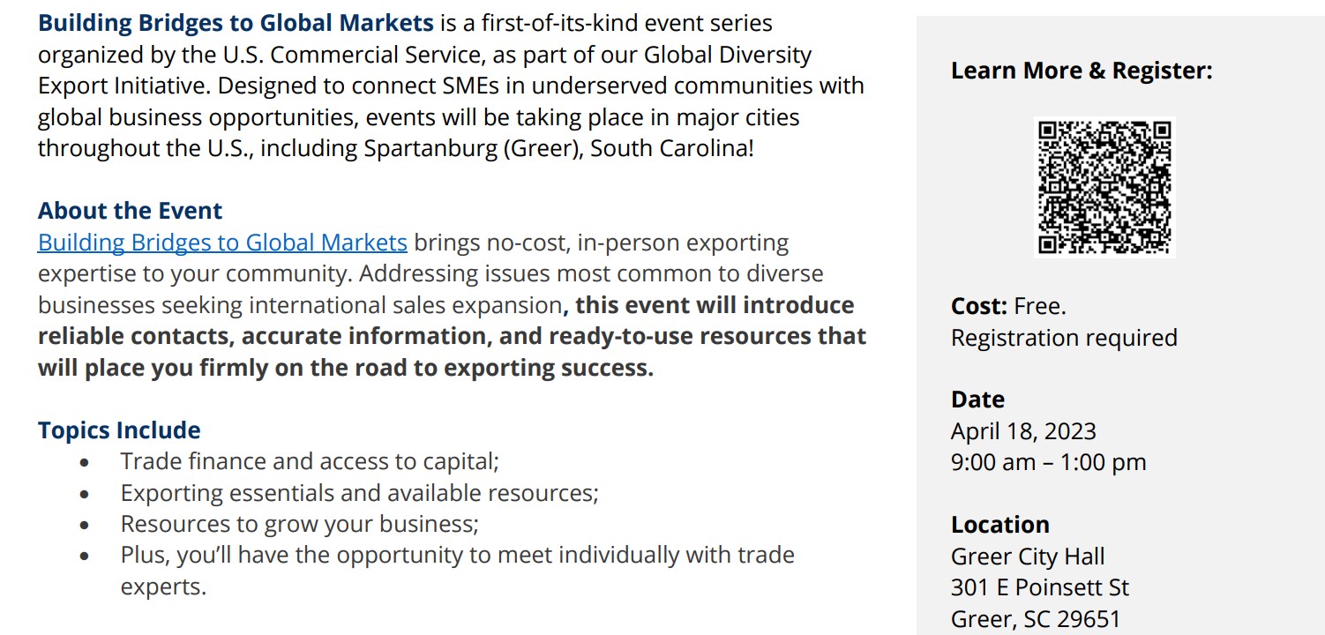1325x635 pixels.
Task: Click the April 18, 2023 date text
Action: click(x=1023, y=431)
